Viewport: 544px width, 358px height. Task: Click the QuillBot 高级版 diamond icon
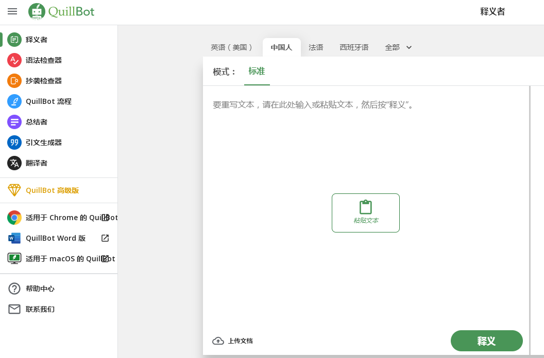click(x=14, y=190)
